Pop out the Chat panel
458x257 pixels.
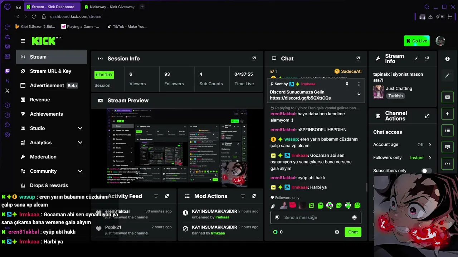[x=357, y=59]
